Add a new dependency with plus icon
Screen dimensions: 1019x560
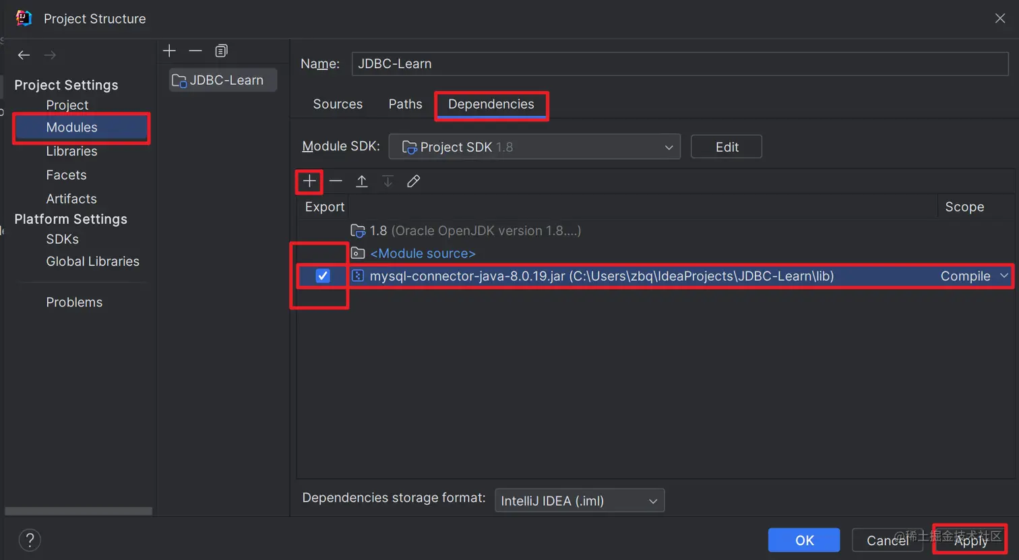tap(309, 181)
